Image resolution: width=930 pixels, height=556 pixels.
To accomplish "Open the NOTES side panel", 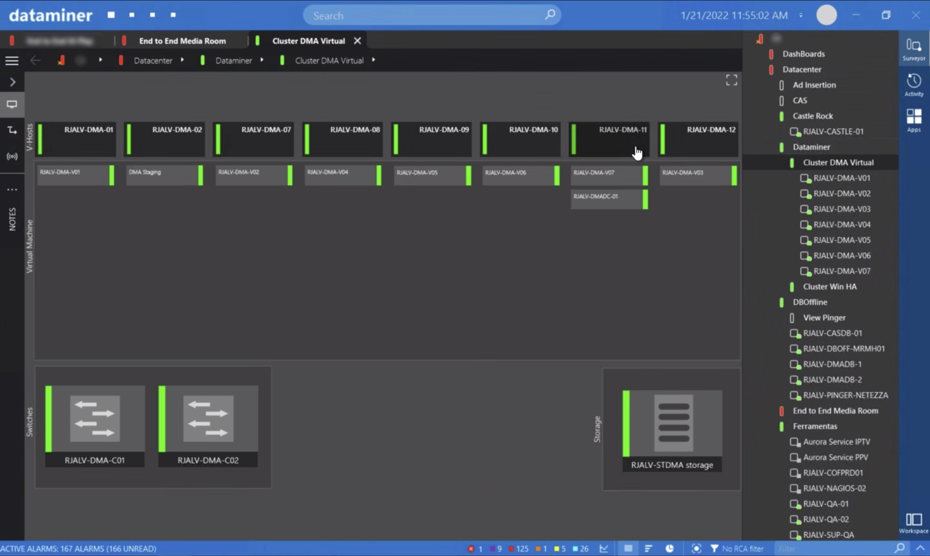I will point(12,219).
